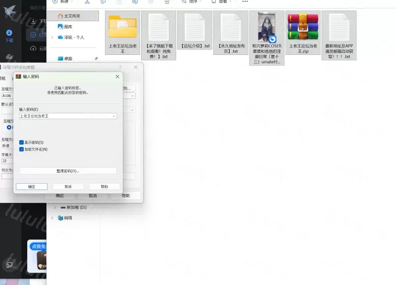Close the 输入密码 dialog with X
Screen dimensions: 396x285
point(117,77)
